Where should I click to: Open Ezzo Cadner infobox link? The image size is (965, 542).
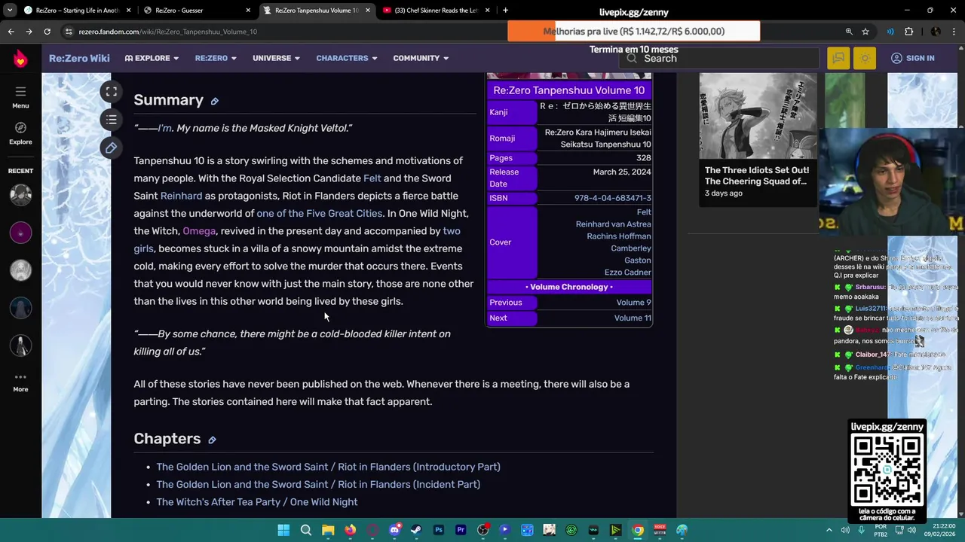(628, 273)
